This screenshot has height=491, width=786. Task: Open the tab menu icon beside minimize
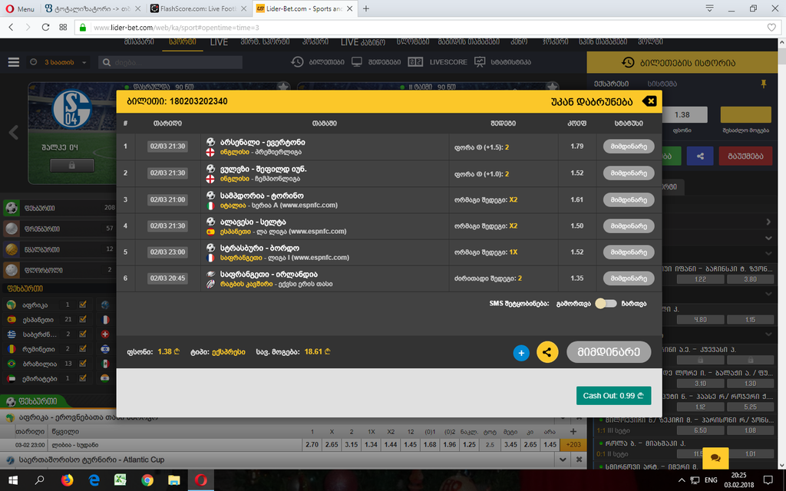[x=709, y=8]
